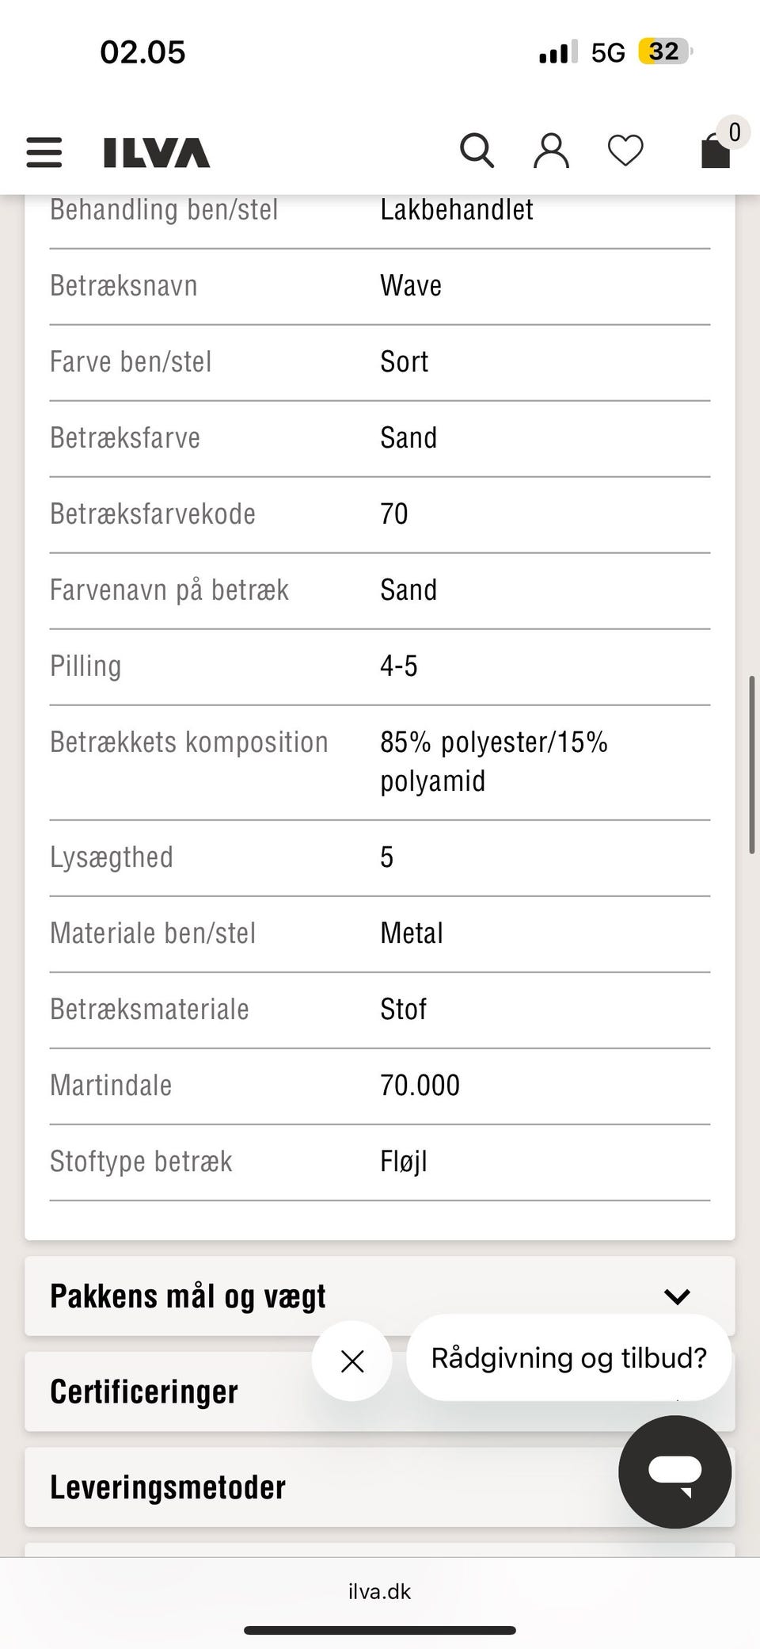Tap the cart item count badge

734,132
